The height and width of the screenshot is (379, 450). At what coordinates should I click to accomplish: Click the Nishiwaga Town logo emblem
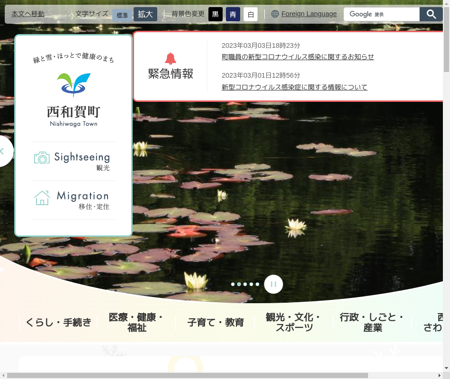(x=74, y=85)
